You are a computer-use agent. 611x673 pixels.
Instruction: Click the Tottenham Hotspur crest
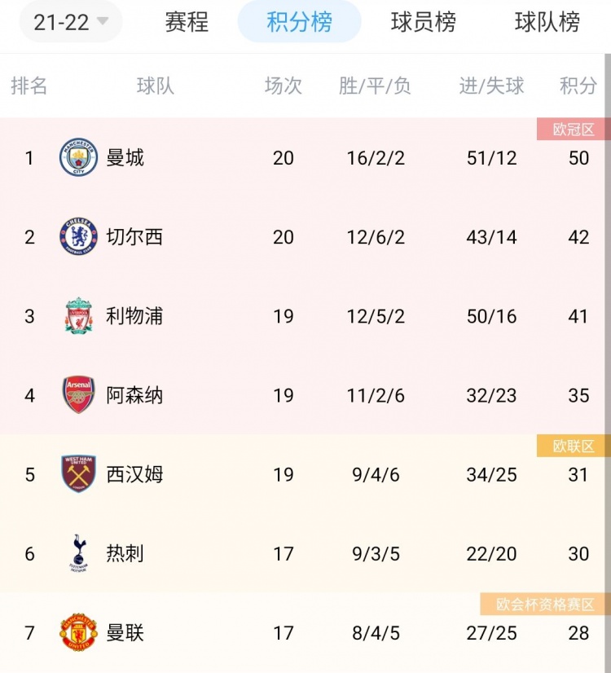coord(78,552)
